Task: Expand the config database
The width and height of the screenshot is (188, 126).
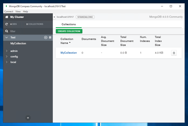Action: tap(7, 56)
